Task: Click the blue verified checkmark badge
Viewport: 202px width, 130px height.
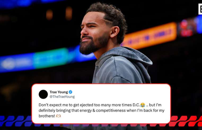Action: pyautogui.click(x=70, y=92)
